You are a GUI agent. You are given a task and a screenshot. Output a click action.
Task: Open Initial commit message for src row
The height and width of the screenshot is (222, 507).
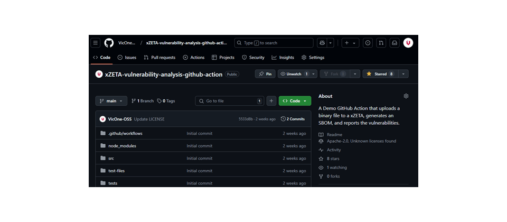click(200, 158)
